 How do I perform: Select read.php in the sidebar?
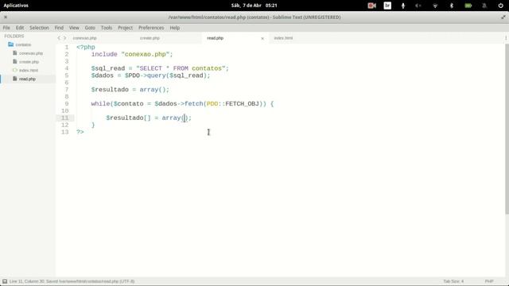(x=27, y=79)
